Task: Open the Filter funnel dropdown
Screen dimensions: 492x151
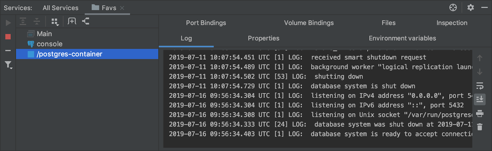Action: click(x=8, y=65)
